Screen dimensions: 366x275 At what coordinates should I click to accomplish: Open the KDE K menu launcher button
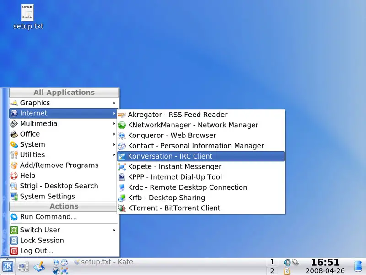[8, 266]
